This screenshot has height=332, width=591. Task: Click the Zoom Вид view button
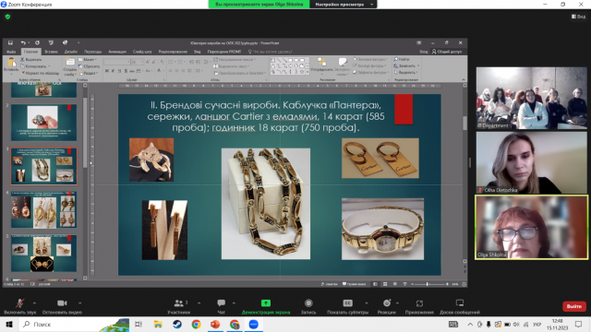point(579,17)
